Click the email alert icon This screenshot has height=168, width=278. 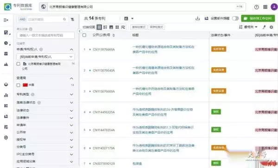[x=206, y=18]
